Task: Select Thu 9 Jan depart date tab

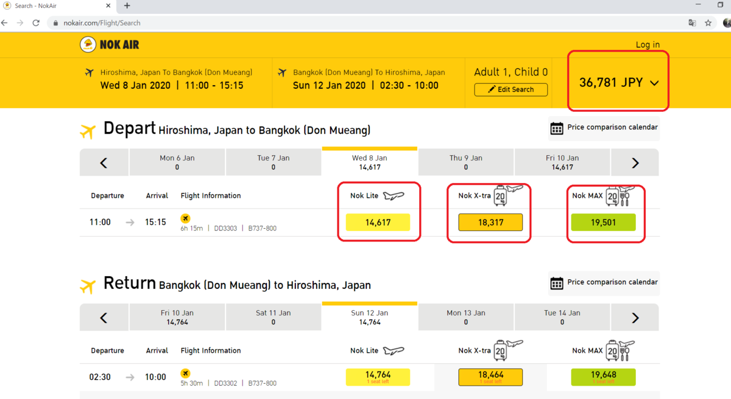Action: pyautogui.click(x=466, y=162)
